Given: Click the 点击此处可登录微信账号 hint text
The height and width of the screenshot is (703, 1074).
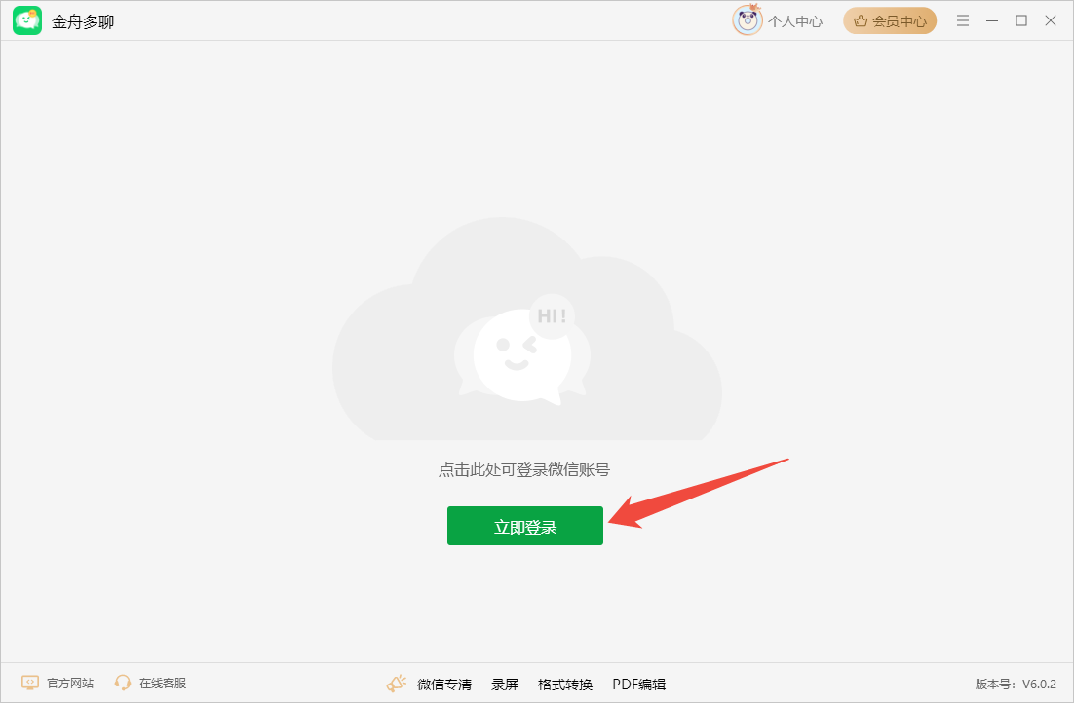Looking at the screenshot, I should 524,470.
